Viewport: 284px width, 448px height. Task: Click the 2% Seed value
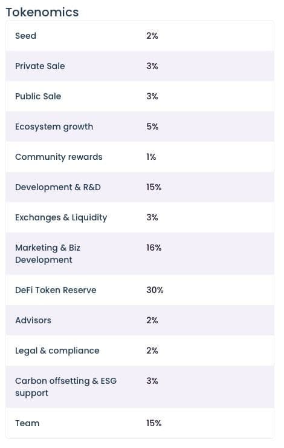152,36
